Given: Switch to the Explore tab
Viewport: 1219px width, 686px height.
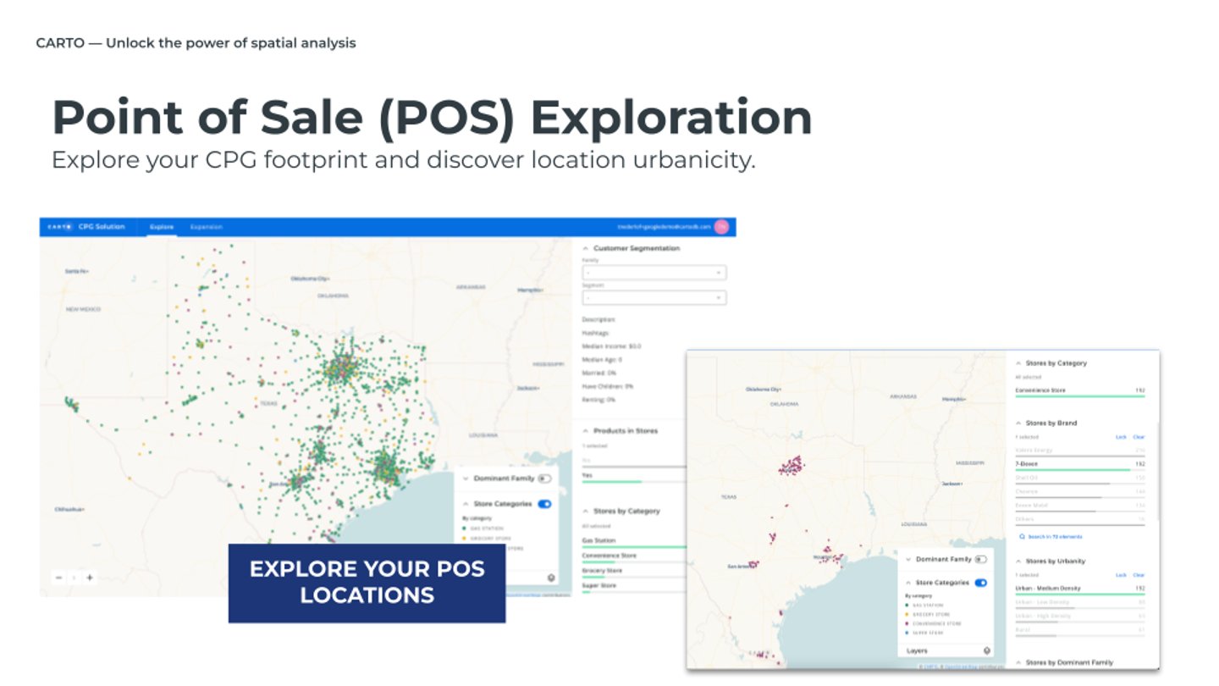Looking at the screenshot, I should coord(162,227).
